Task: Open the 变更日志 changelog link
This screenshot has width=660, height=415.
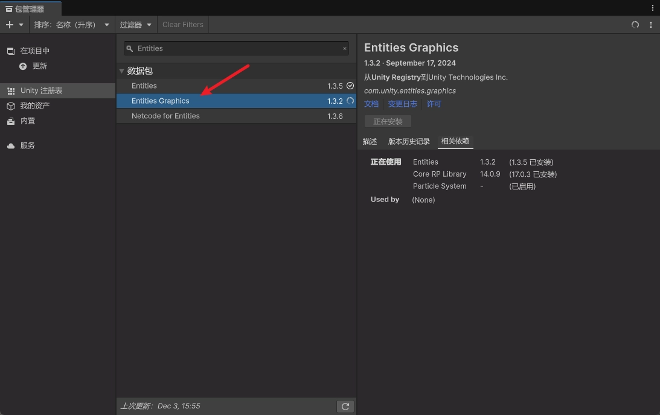Action: point(402,104)
